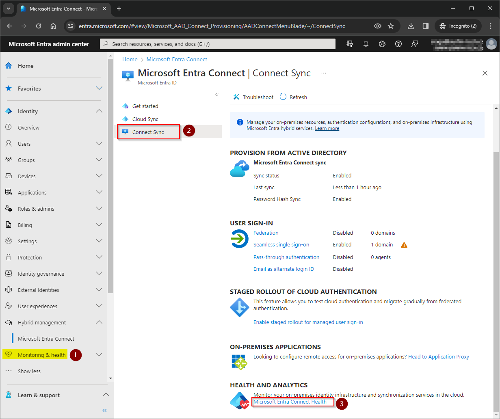Open Microsoft Entra Connect sidebar item
The image size is (500, 419).
click(46, 339)
